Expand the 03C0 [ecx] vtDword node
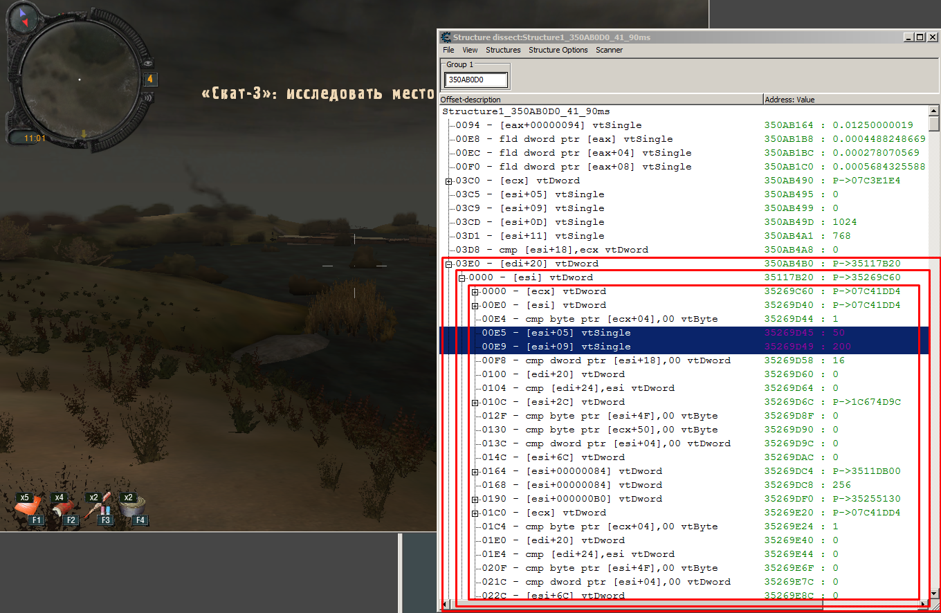941x613 pixels. click(448, 181)
